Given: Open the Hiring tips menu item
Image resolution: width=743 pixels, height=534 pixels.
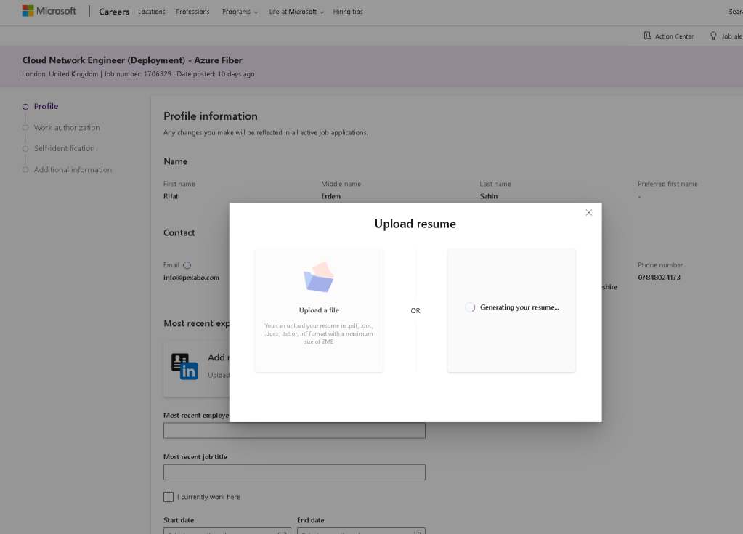Looking at the screenshot, I should click(348, 12).
